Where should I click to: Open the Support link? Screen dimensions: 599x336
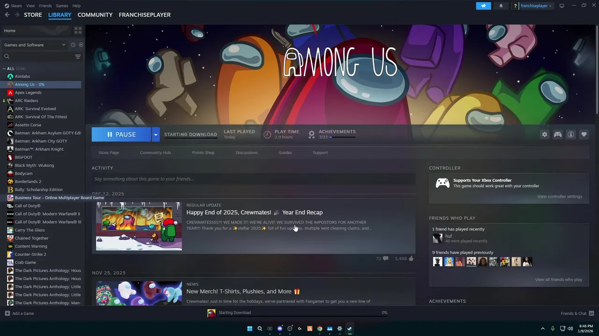pos(320,153)
